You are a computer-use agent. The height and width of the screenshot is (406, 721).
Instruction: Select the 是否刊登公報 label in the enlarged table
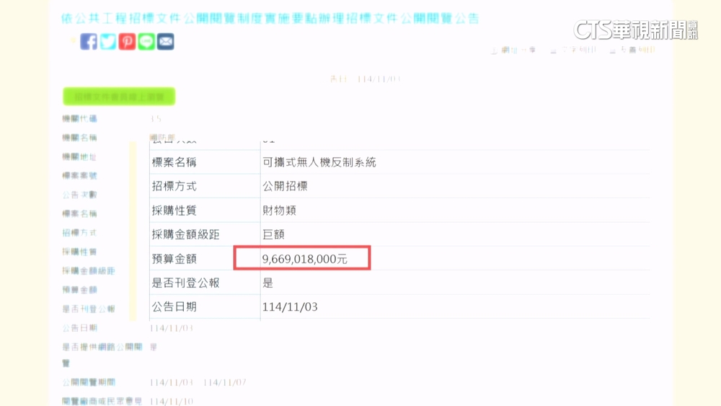click(x=186, y=283)
